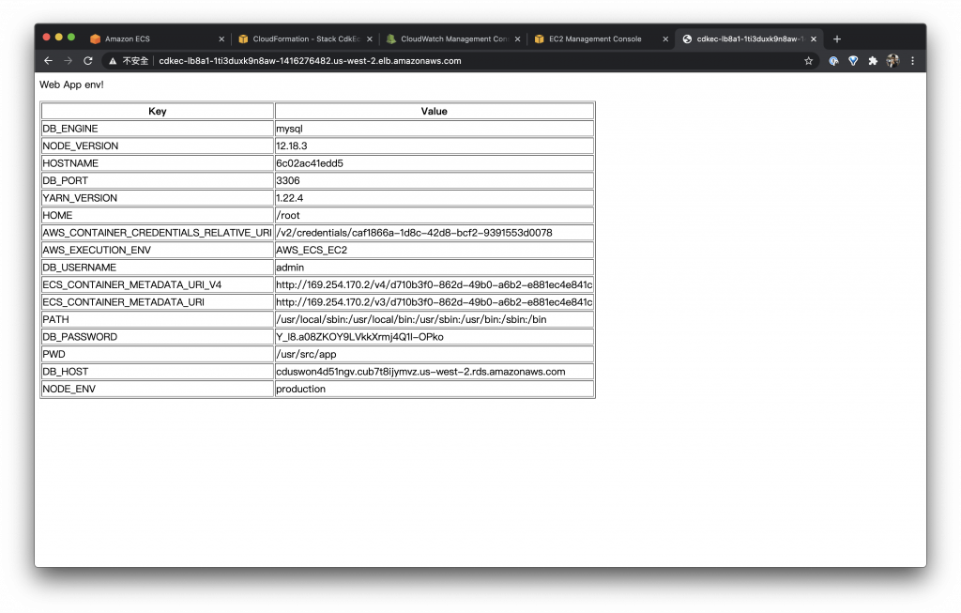Click the browser forward arrow
This screenshot has height=613, width=961.
coord(68,61)
